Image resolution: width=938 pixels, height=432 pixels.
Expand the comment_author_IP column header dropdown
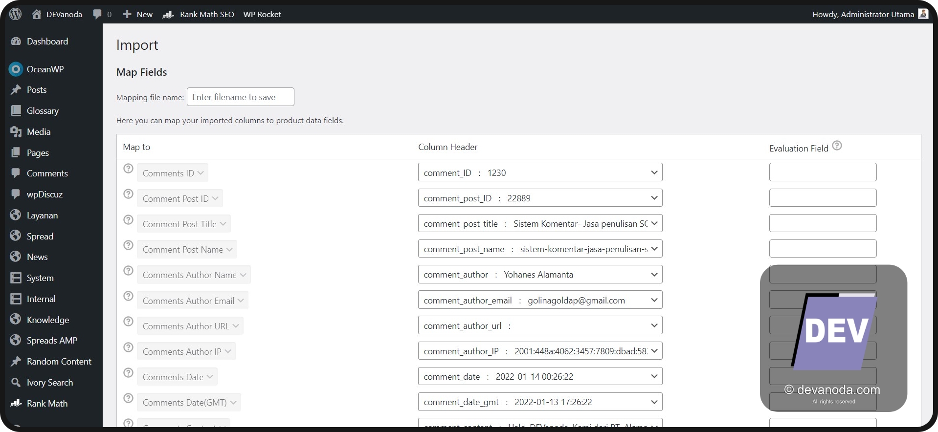tap(540, 351)
